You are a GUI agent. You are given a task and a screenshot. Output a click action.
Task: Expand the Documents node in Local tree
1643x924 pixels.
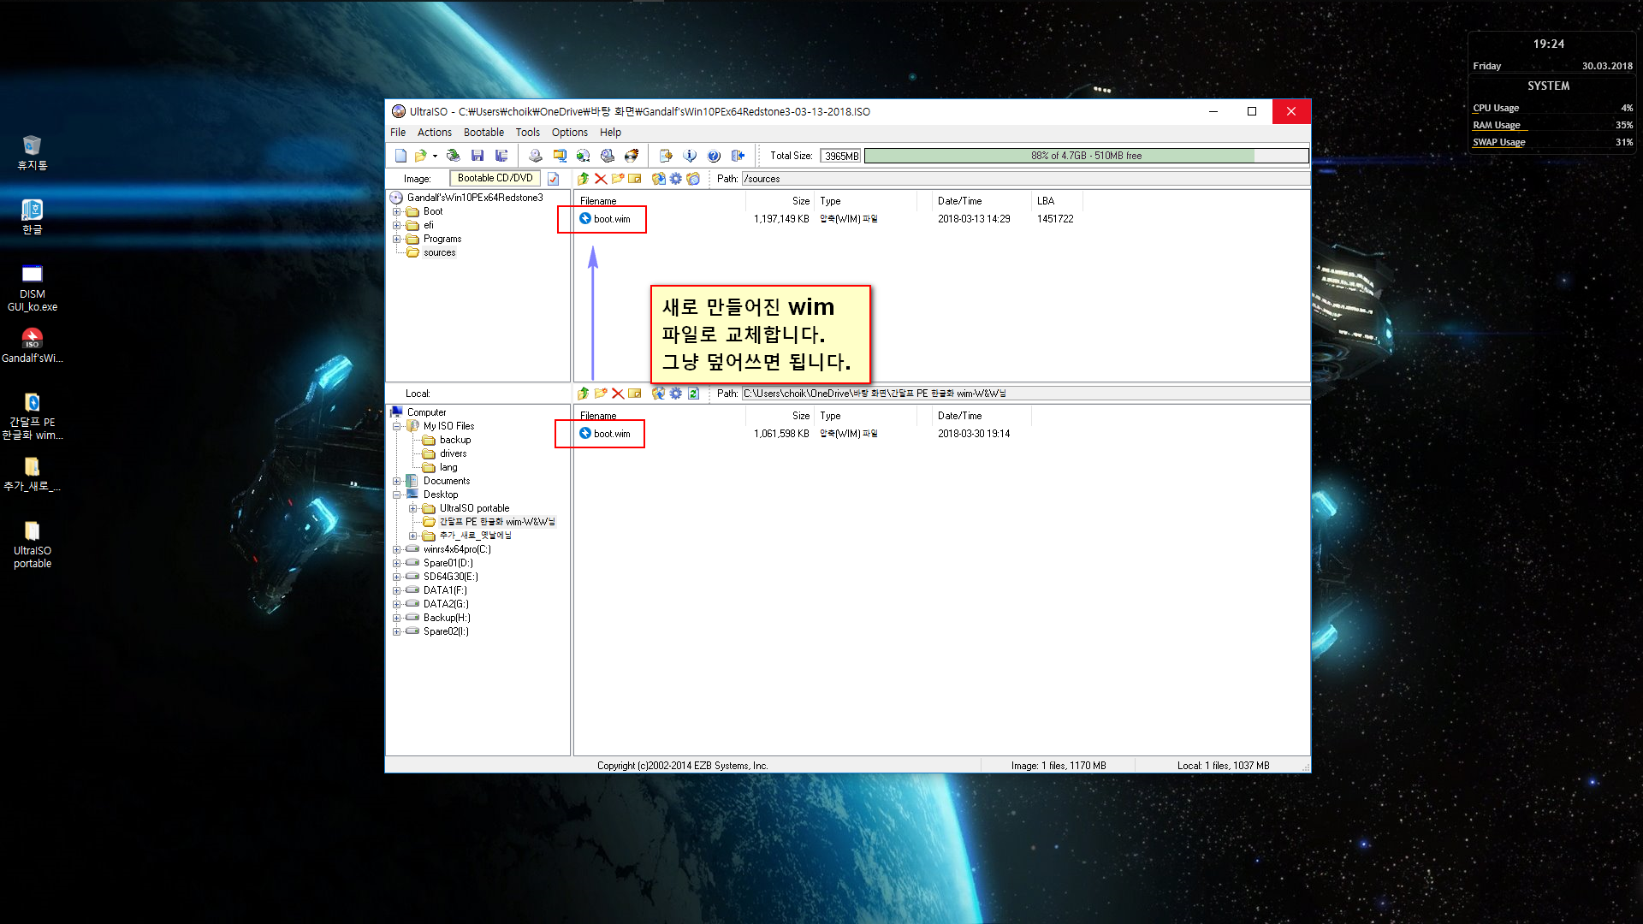coord(397,481)
